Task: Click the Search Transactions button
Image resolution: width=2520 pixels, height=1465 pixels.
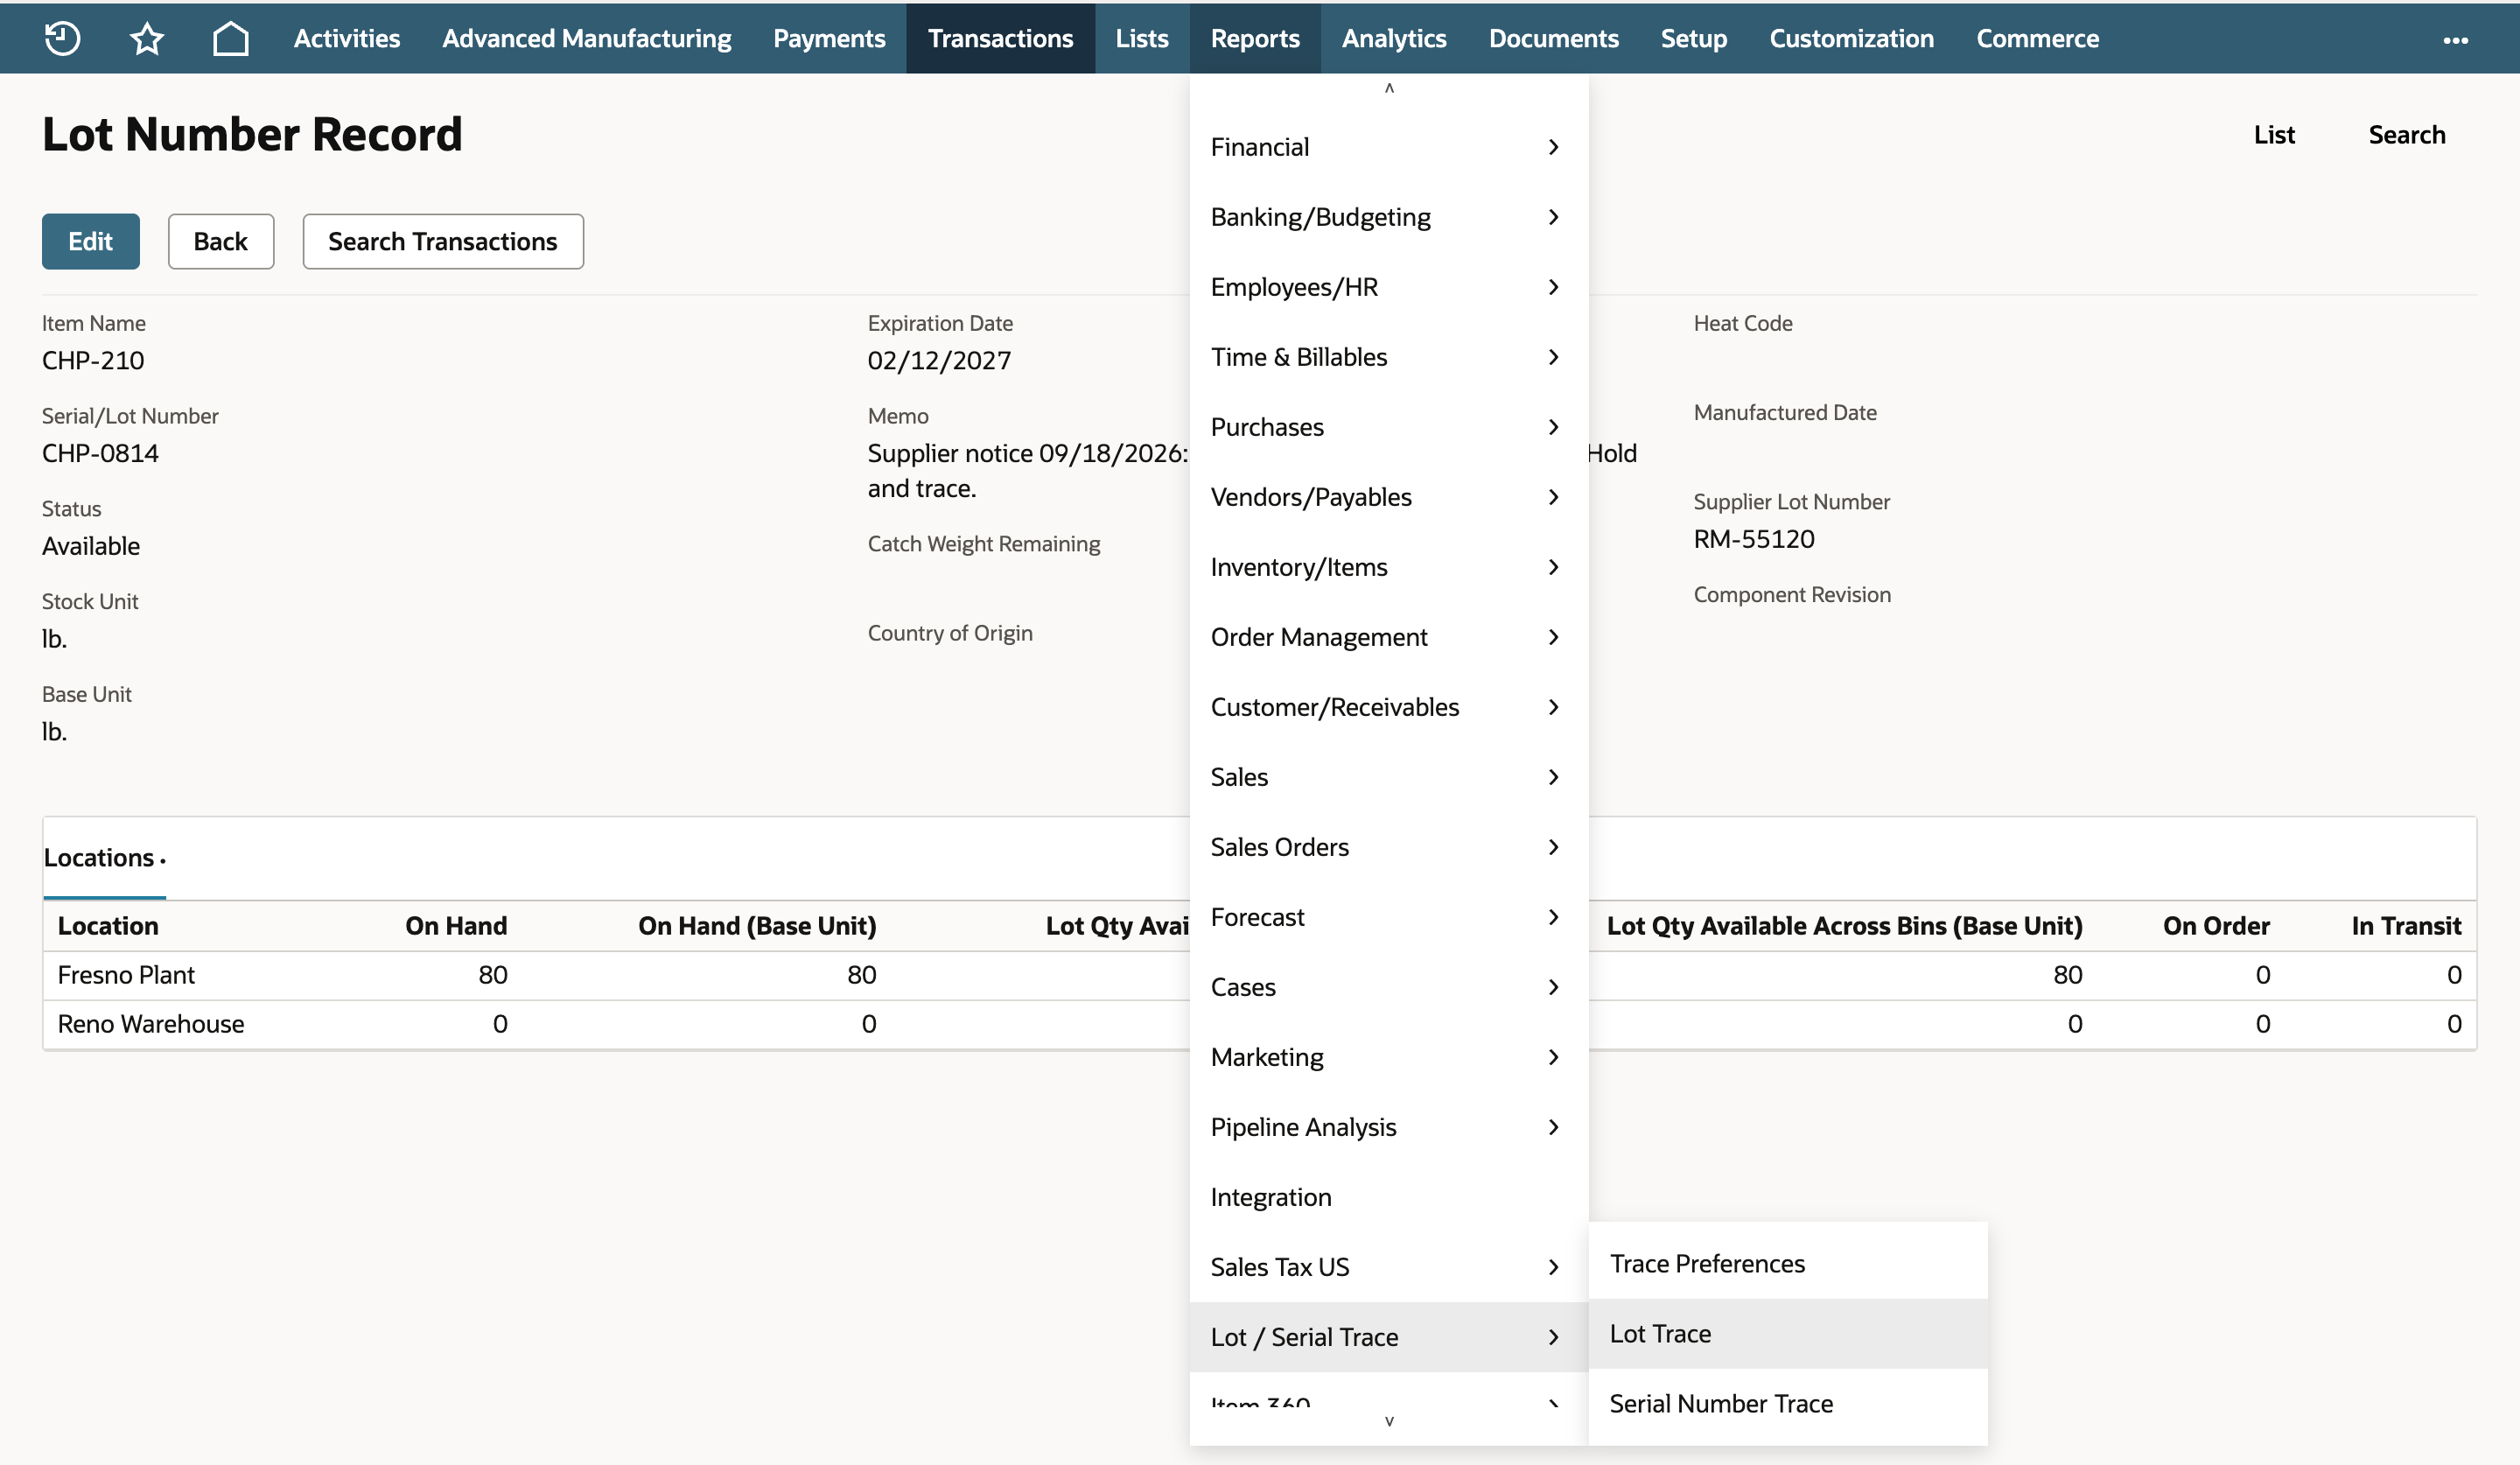Action: 443,241
